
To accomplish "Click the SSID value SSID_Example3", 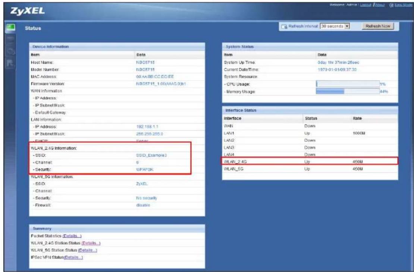I will [151, 155].
